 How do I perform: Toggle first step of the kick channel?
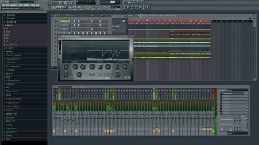[74, 25]
